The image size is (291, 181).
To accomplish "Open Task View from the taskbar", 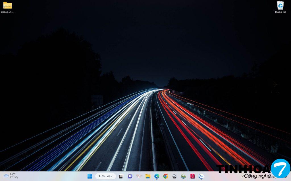I will (x=121, y=176).
